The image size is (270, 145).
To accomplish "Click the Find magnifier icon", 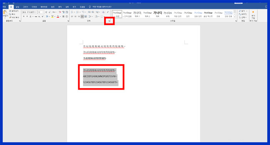I will point(240,11).
